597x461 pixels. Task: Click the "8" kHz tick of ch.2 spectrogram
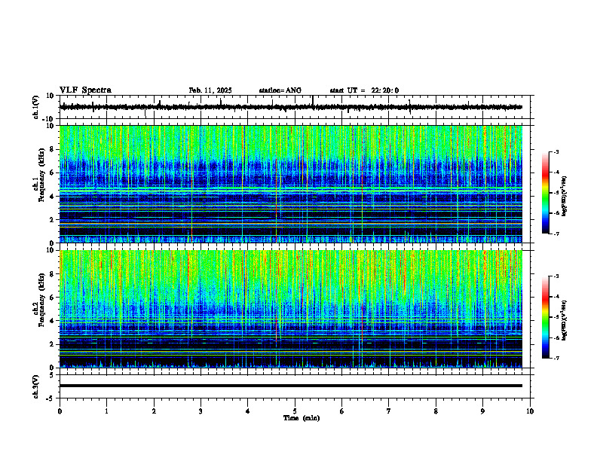click(53, 274)
